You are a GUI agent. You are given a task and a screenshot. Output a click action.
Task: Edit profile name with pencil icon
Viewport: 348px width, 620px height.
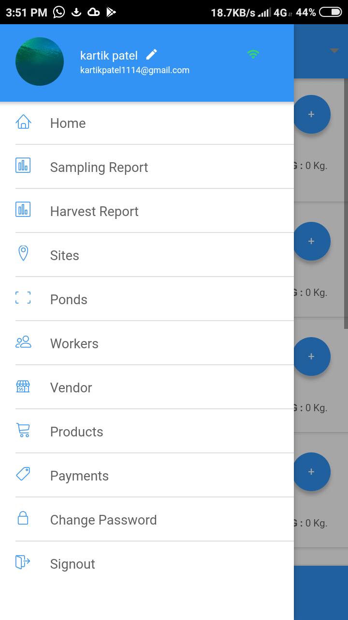(x=152, y=55)
